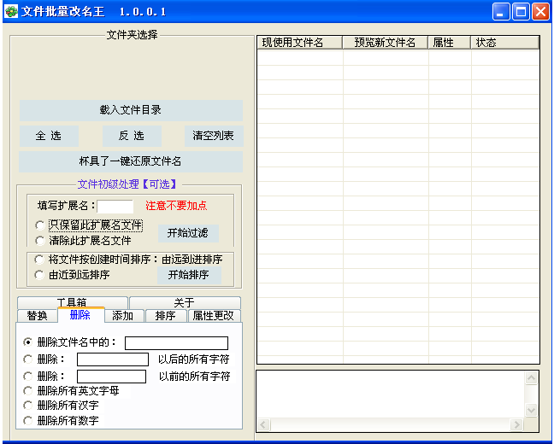This screenshot has width=554, height=444.
Task: Click 全选 button
Action: point(49,136)
